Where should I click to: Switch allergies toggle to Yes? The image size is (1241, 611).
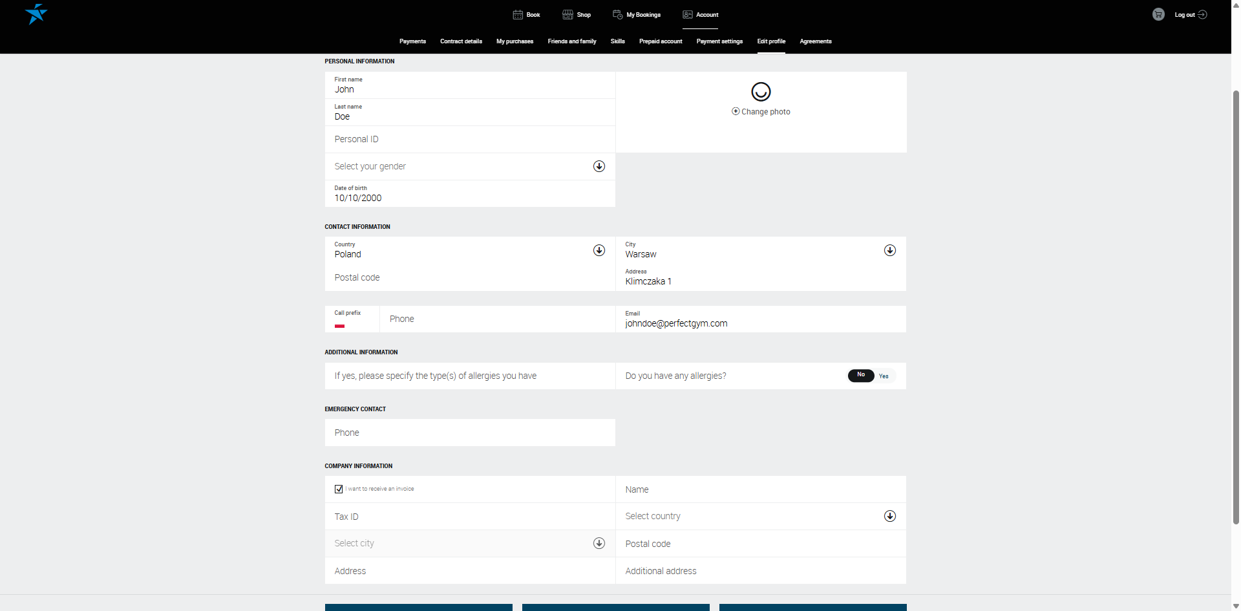click(x=884, y=376)
